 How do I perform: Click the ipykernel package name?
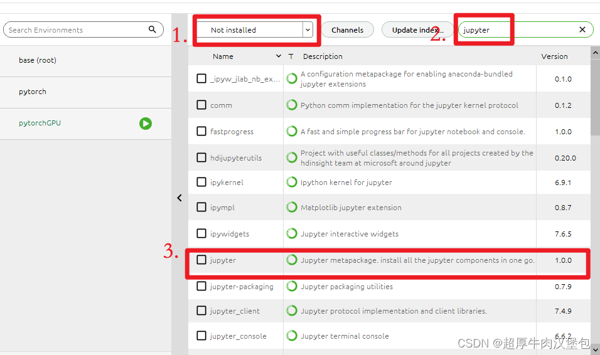pyautogui.click(x=227, y=183)
